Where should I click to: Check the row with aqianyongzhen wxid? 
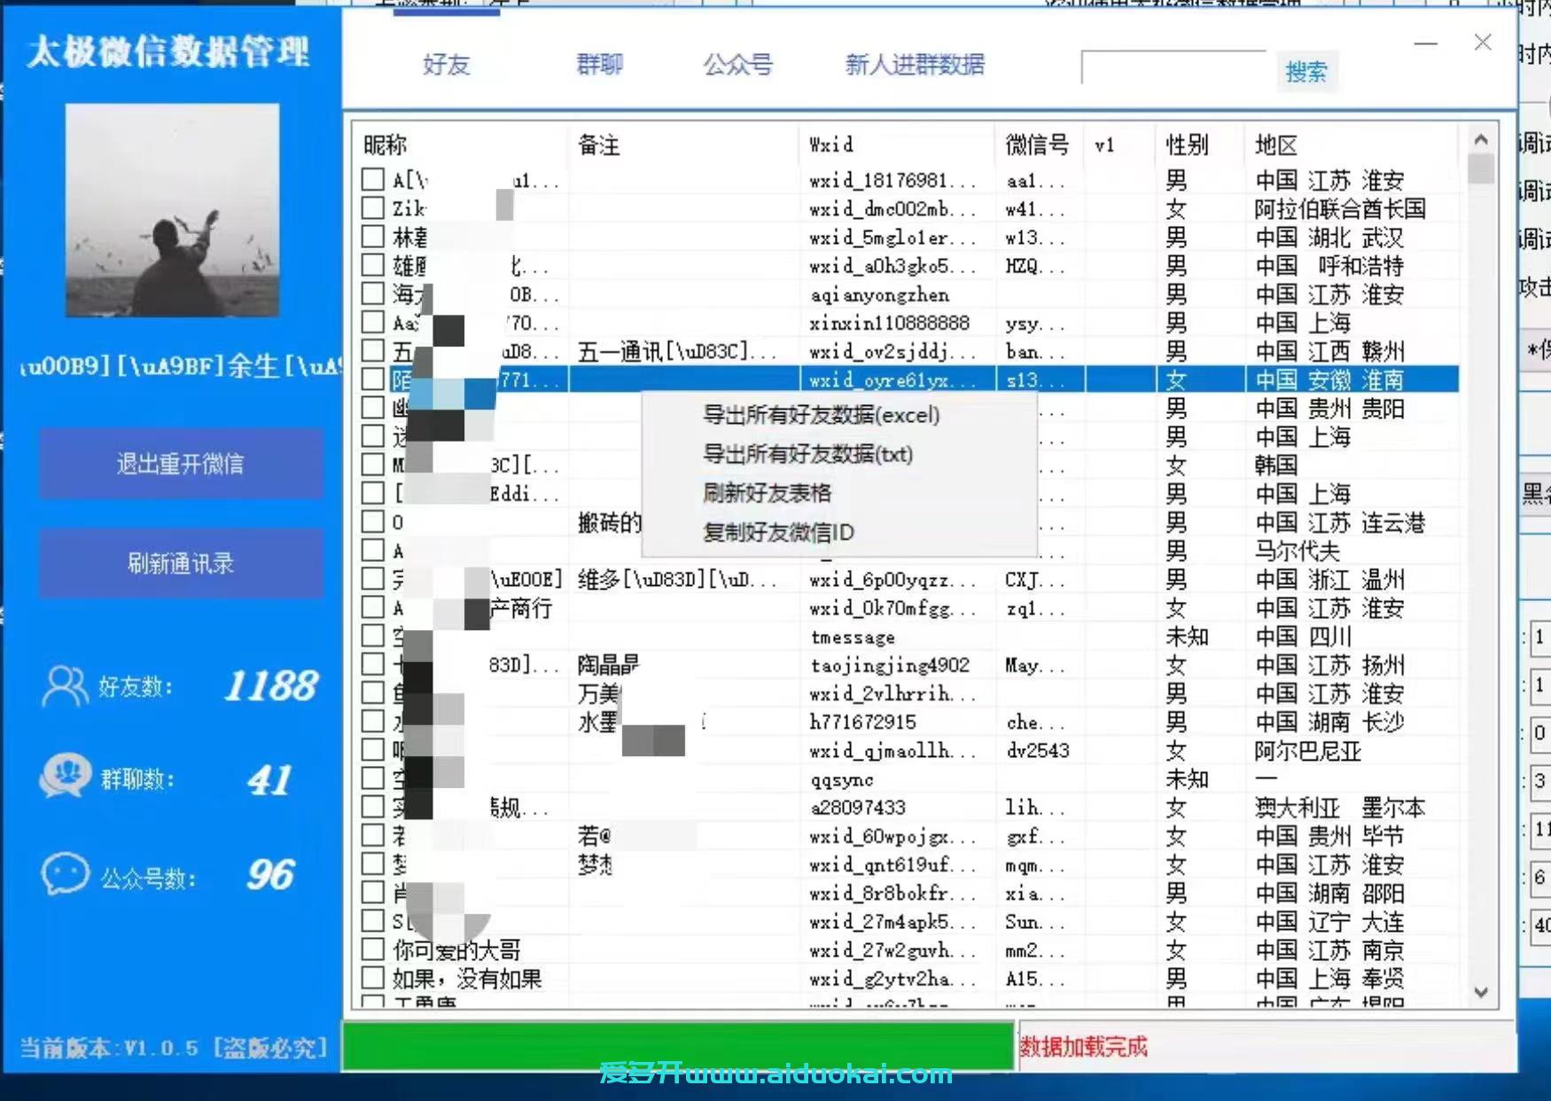tap(373, 293)
